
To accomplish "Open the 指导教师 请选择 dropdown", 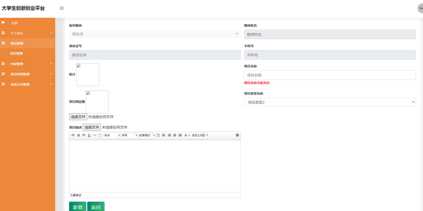I will pos(155,34).
